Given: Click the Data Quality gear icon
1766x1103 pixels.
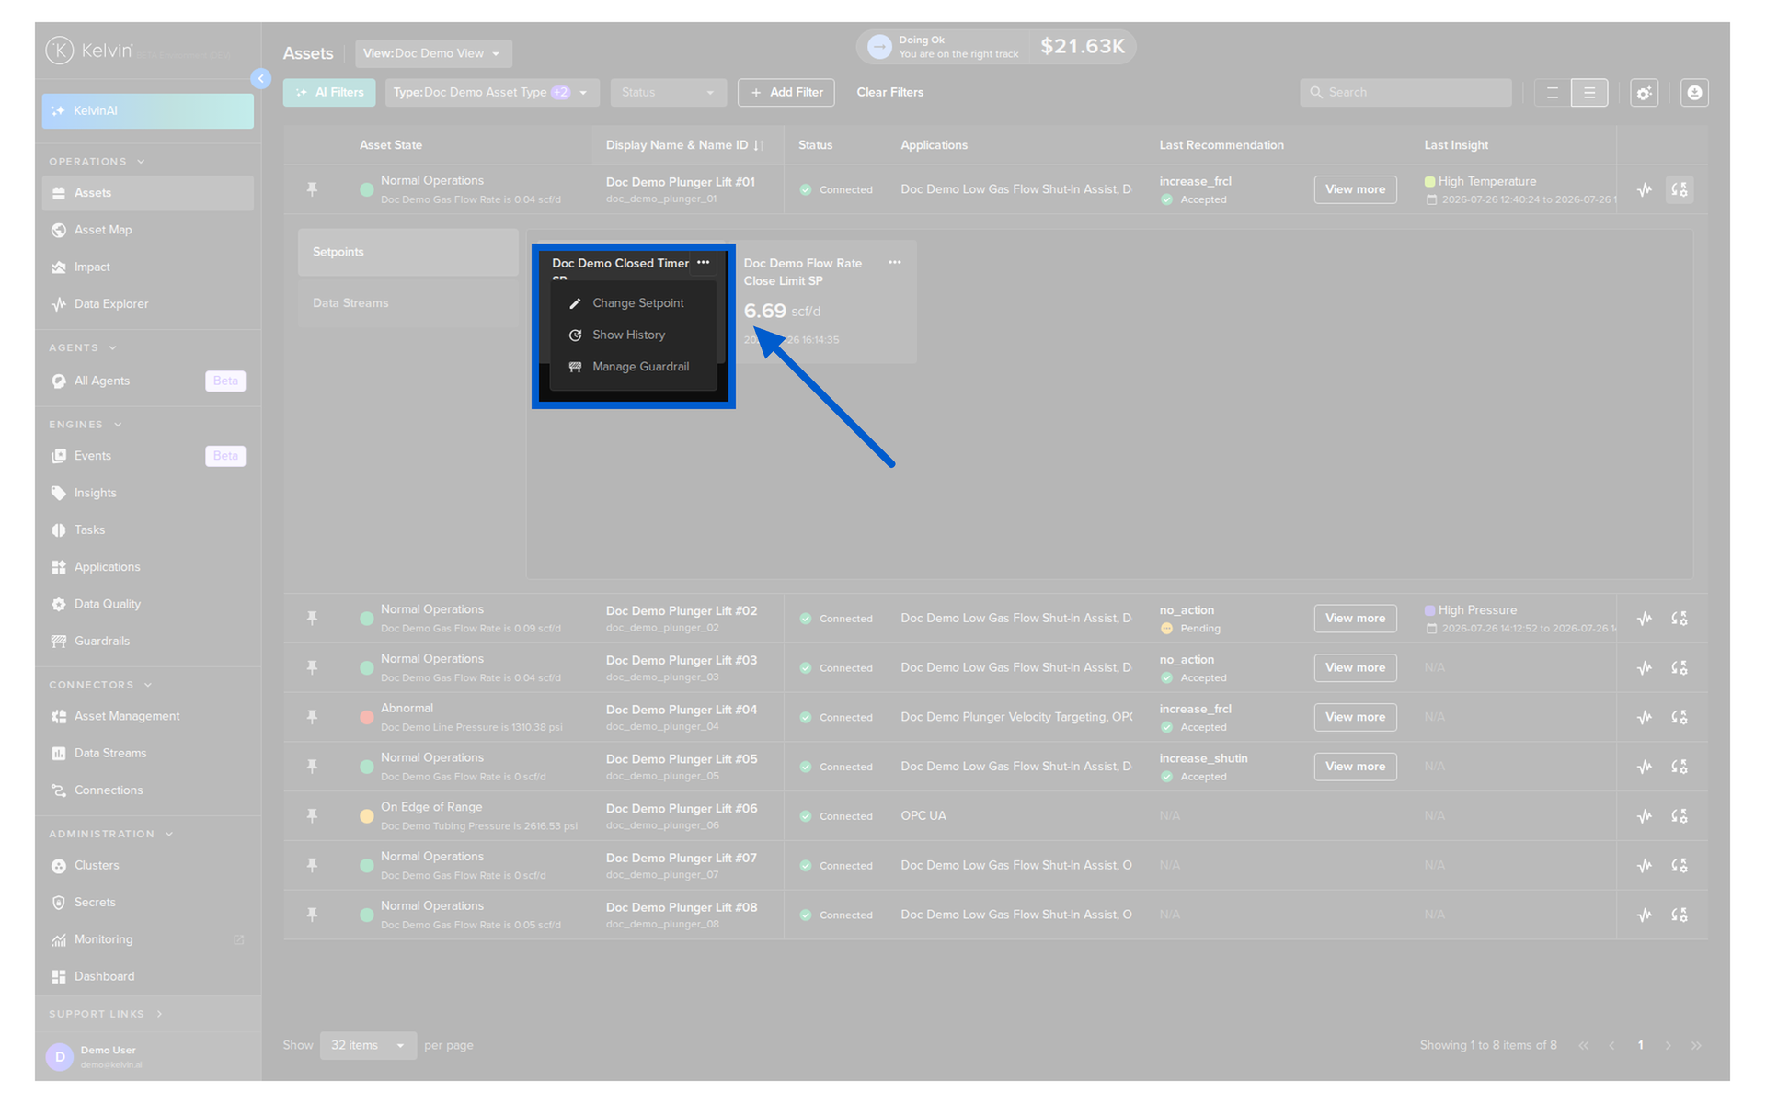Looking at the screenshot, I should [59, 604].
